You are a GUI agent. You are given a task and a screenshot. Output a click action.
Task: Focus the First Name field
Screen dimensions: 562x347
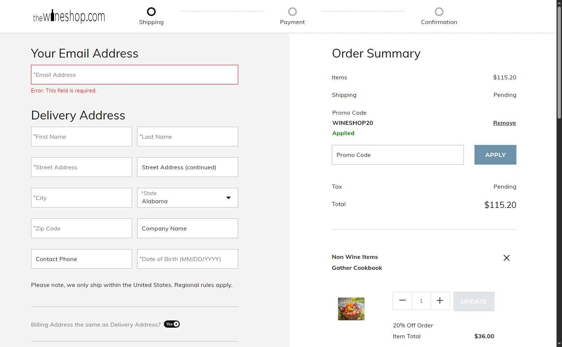[x=81, y=137]
